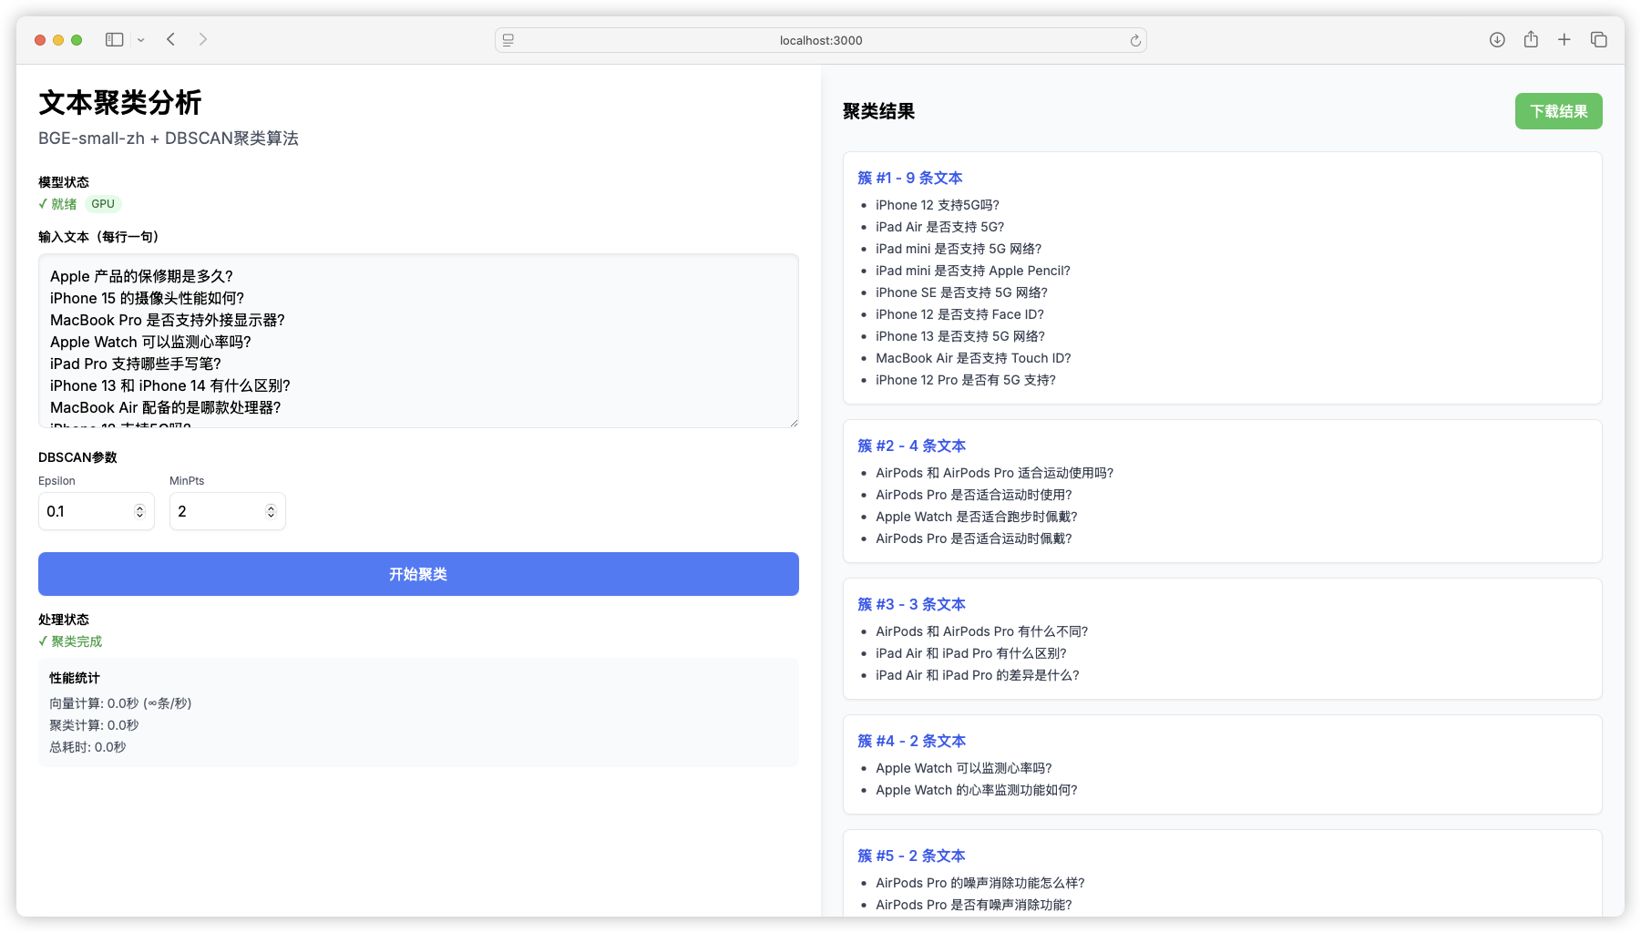1641x933 pixels.
Task: Click the 聚类完成 status text
Action: [x=70, y=641]
